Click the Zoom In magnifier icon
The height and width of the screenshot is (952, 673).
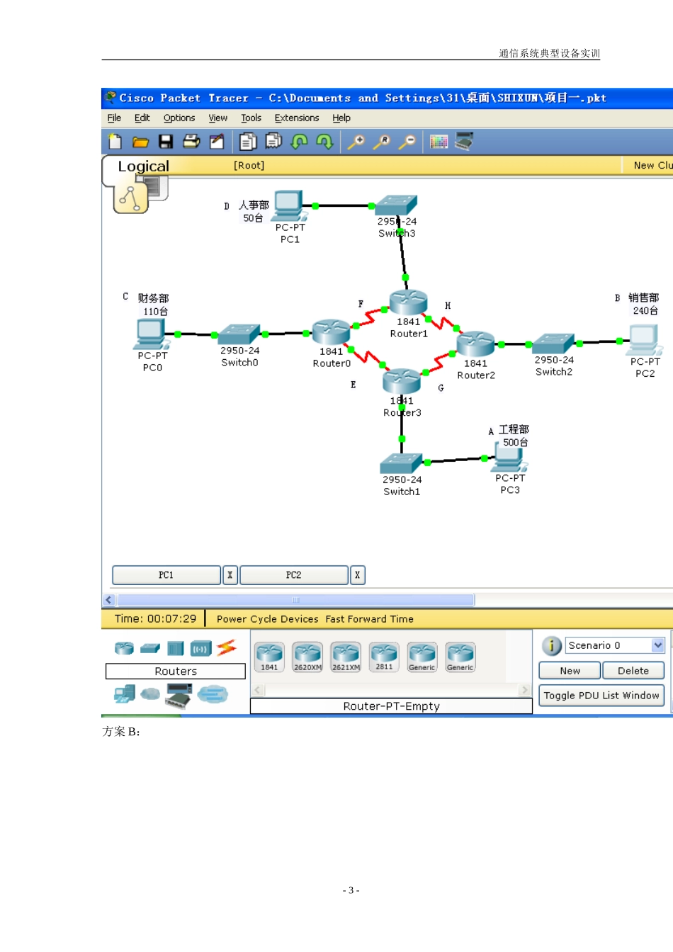(356, 142)
